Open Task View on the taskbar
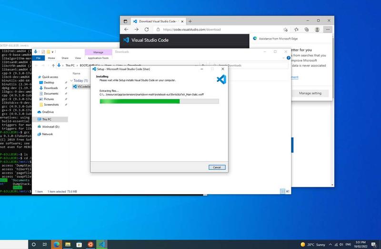This screenshot has height=249, width=381. tap(45, 244)
